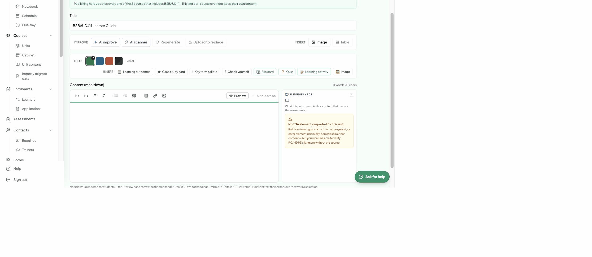592x257 pixels.
Task: Select the rust orange theme swatch
Action: tap(109, 61)
